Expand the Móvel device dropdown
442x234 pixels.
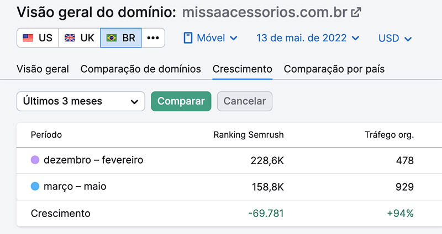(211, 37)
